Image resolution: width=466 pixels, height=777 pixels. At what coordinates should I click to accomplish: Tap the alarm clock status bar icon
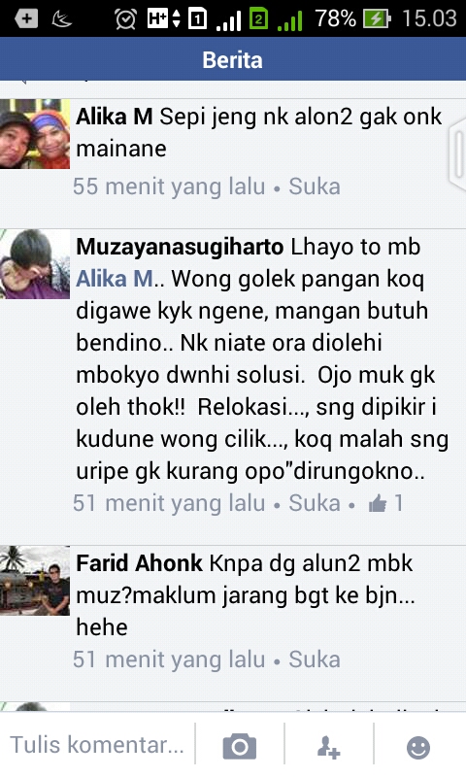click(x=125, y=18)
